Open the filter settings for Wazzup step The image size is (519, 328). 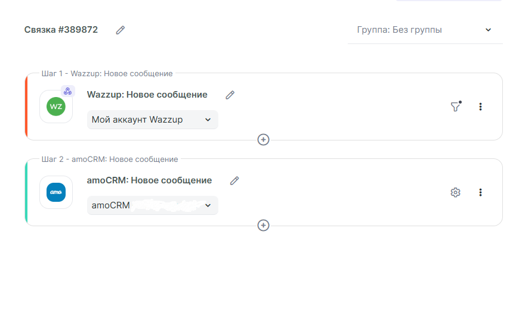[x=456, y=107]
